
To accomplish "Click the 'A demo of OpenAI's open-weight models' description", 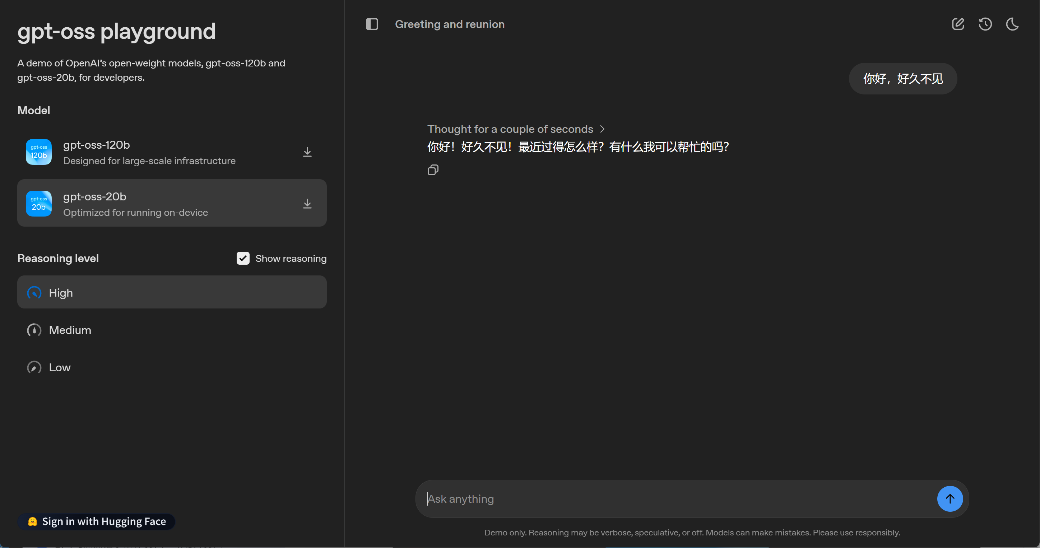I will [x=152, y=70].
